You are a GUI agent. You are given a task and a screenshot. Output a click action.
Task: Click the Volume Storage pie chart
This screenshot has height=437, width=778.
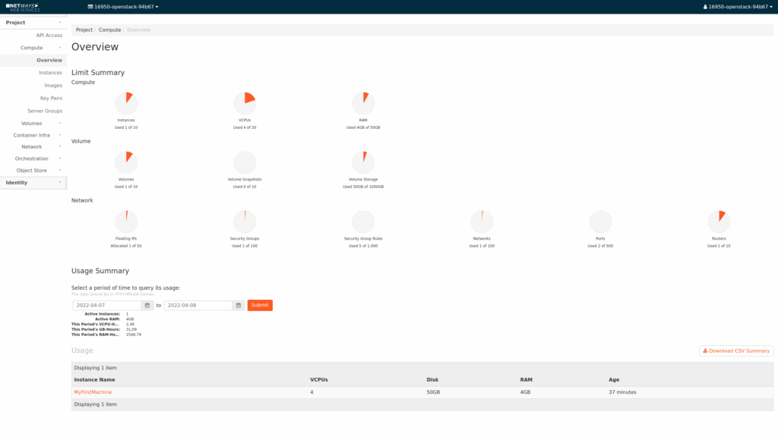point(363,162)
